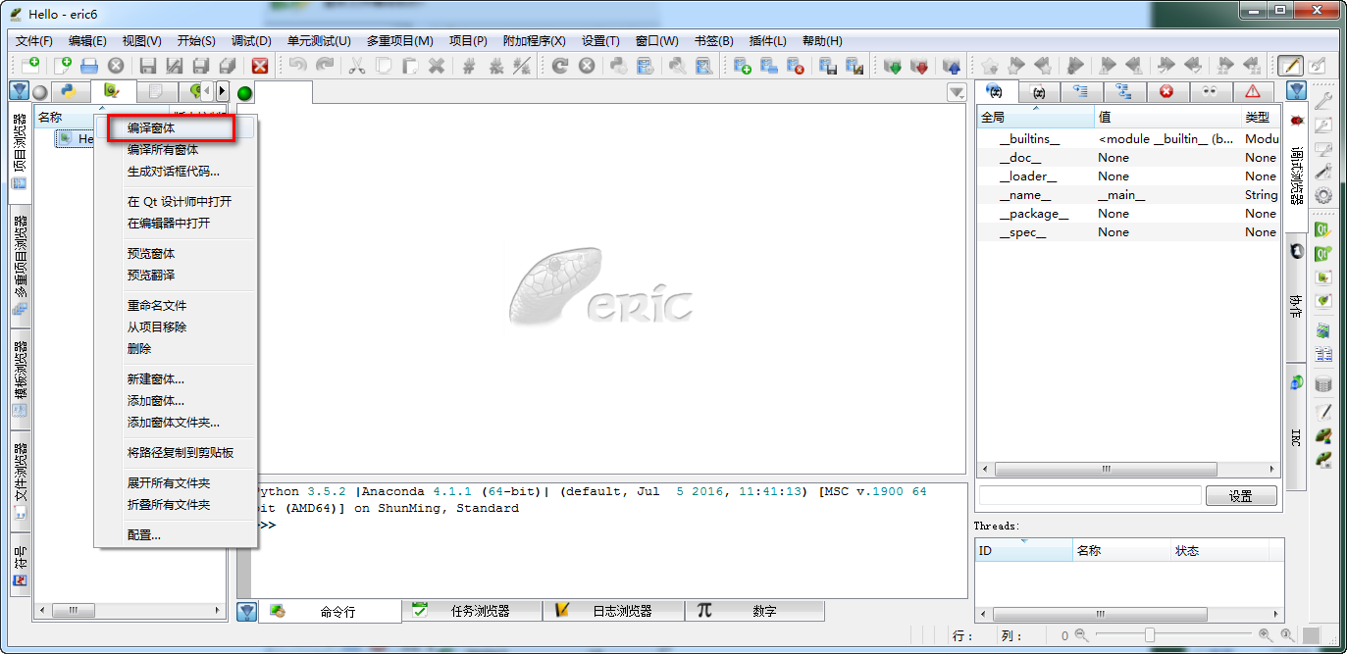Click the Comment hash icon
This screenshot has height=654, width=1347.
click(470, 66)
